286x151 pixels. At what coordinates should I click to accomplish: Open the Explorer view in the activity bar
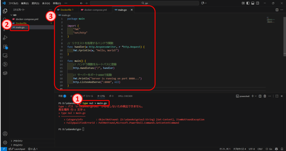(5, 11)
